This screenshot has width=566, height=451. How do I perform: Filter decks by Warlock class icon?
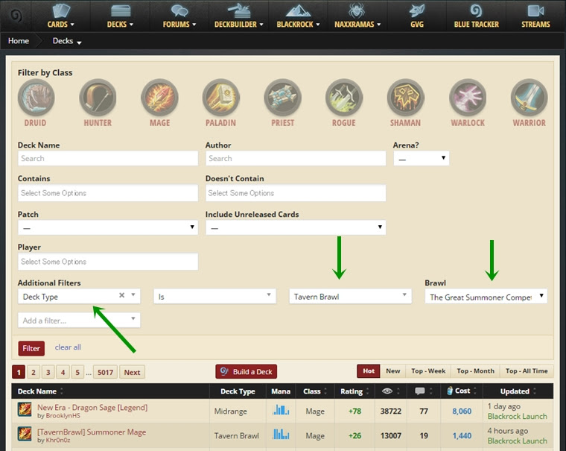(x=468, y=98)
